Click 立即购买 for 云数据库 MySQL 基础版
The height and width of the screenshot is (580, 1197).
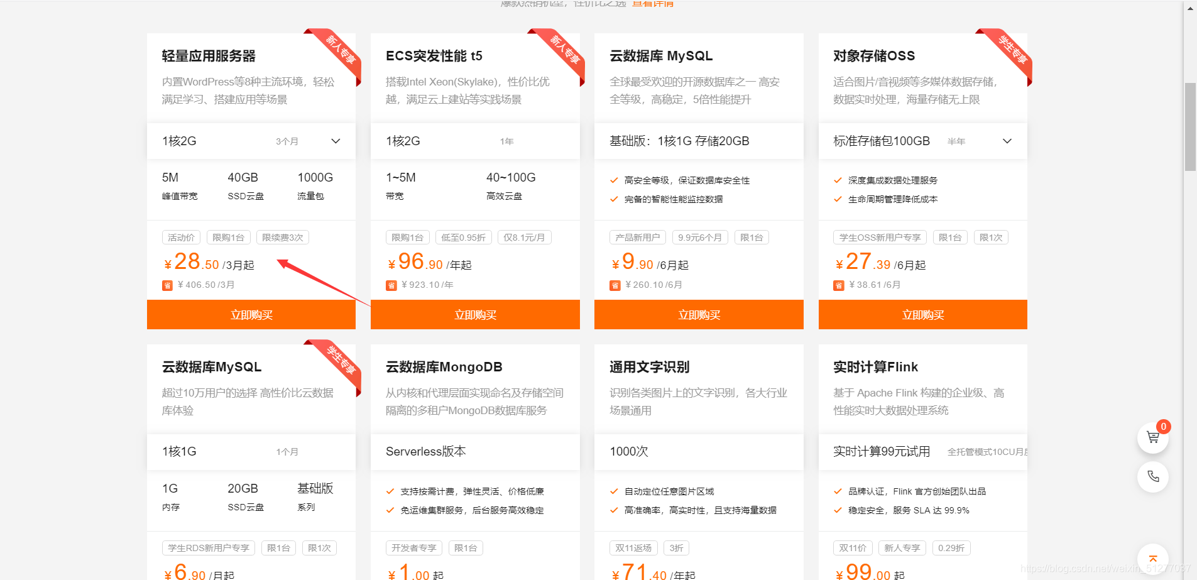(699, 315)
